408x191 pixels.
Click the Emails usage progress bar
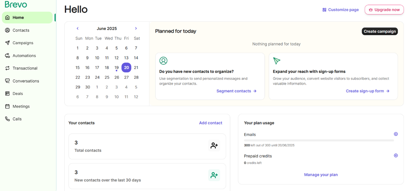tap(319, 140)
